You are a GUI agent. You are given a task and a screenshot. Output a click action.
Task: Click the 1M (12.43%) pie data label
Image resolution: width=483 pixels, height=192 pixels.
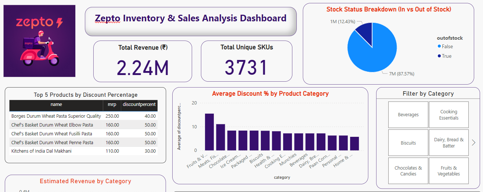pos(343,21)
